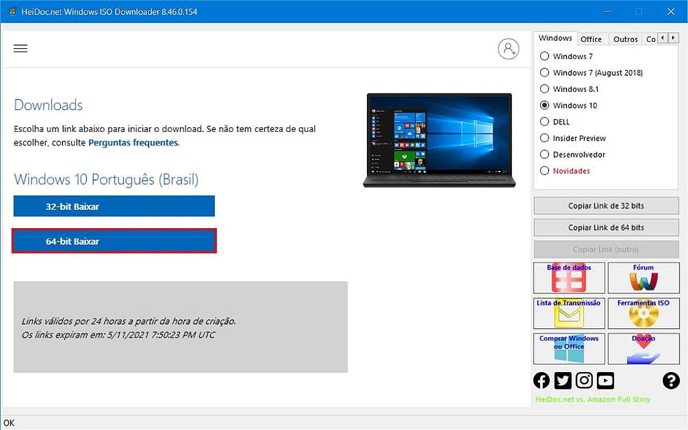
Task: Switch to the Windows tab
Action: click(x=555, y=38)
